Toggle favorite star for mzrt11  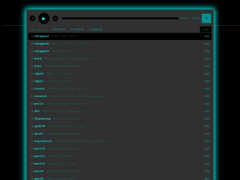click(32, 156)
